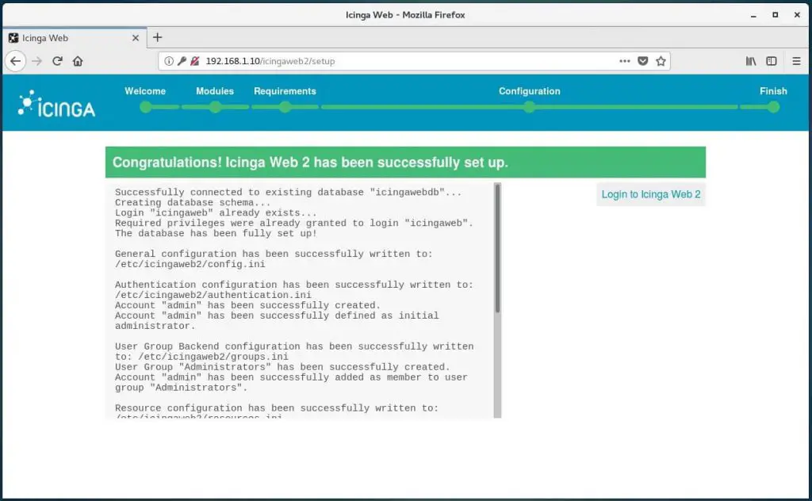Click the Modules step progress dot

(216, 107)
